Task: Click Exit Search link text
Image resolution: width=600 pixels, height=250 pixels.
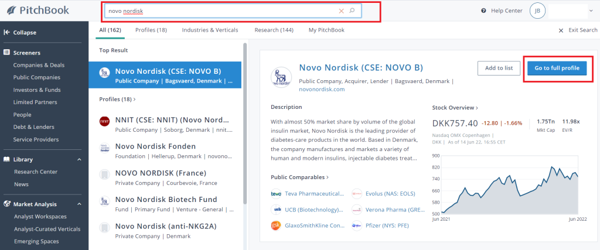Action: tap(583, 30)
